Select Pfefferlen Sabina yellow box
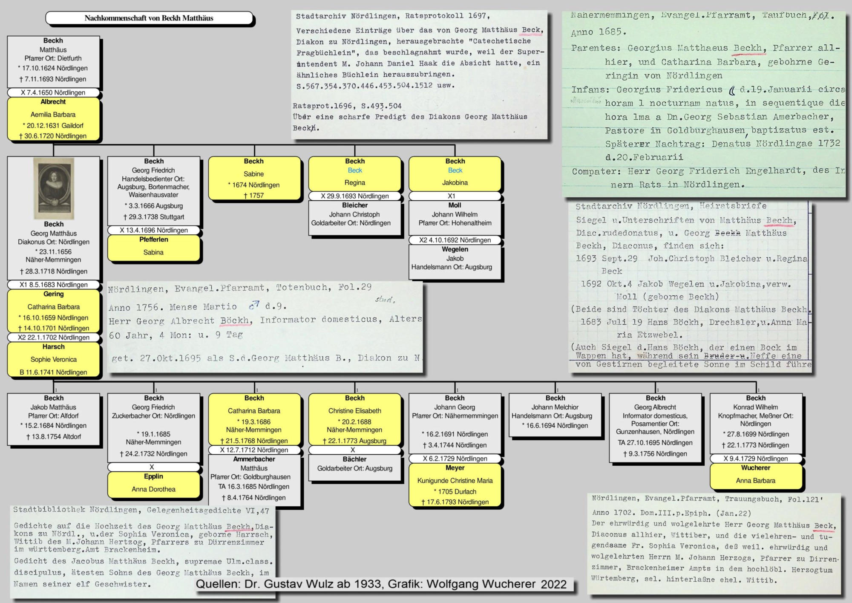852x603 pixels. 153,247
